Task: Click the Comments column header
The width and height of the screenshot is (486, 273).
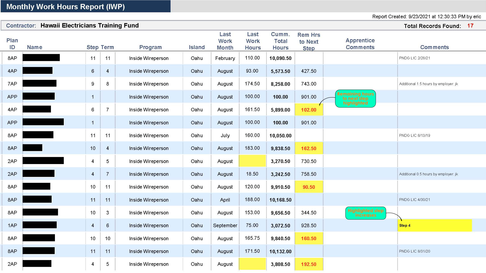Action: click(435, 47)
